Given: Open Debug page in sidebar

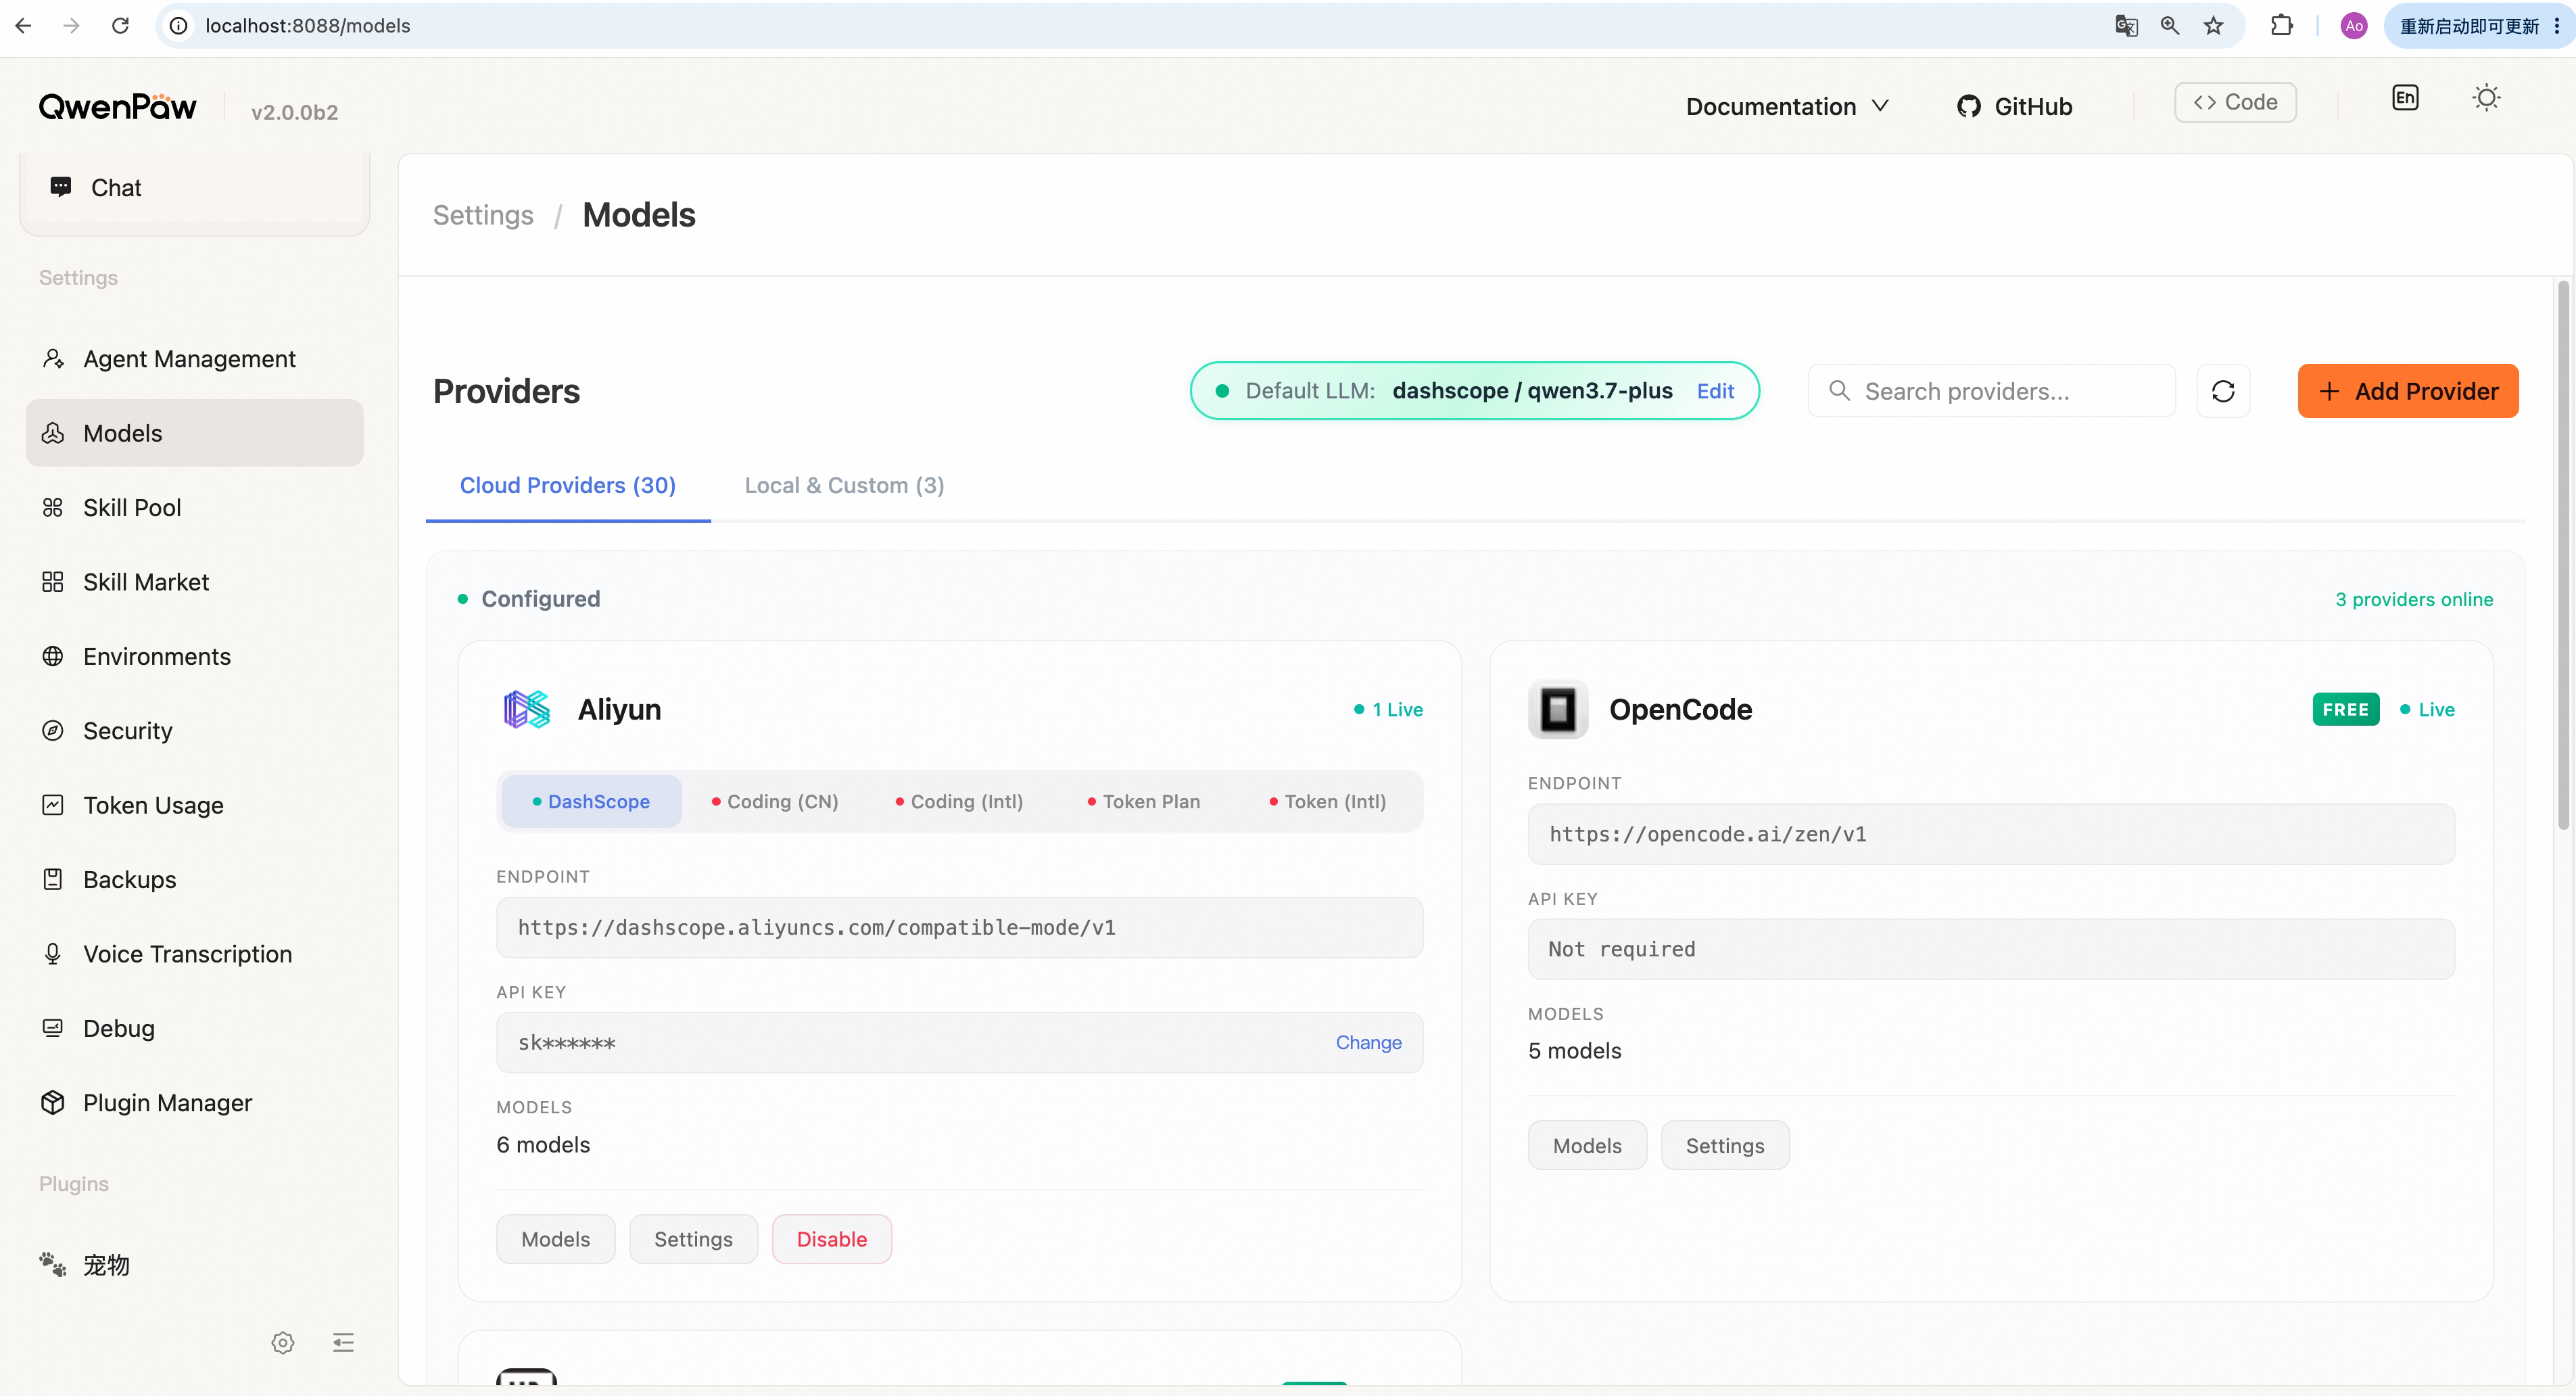Looking at the screenshot, I should click(x=195, y=1029).
